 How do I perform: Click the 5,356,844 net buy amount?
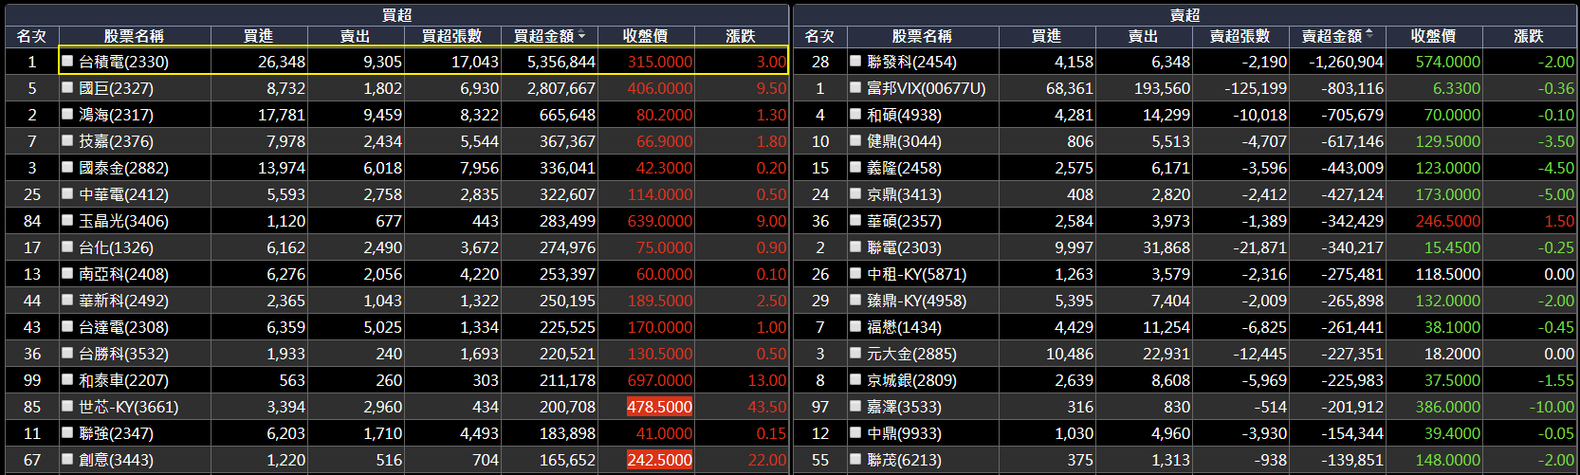[561, 62]
